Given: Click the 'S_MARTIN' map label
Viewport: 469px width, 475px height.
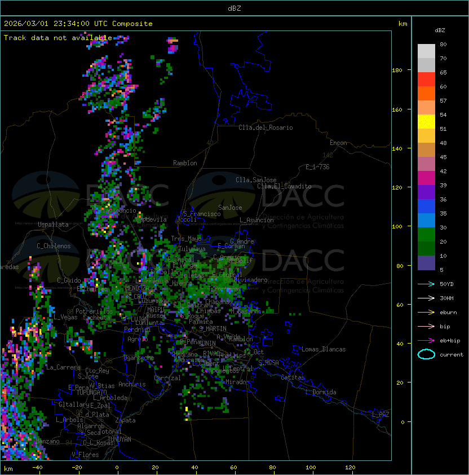Looking at the screenshot, I should point(213,329).
